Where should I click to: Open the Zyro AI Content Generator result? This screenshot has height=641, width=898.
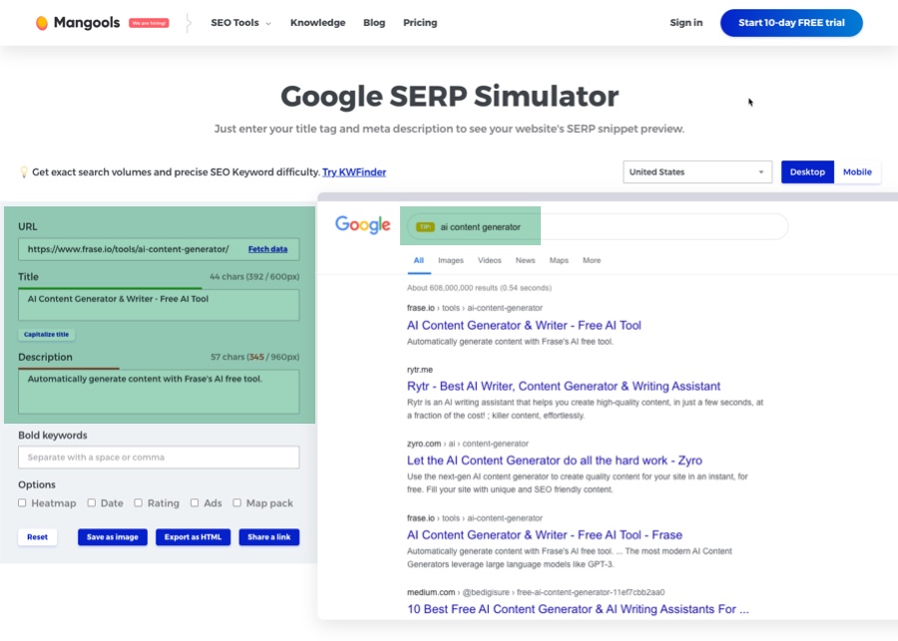(x=555, y=461)
